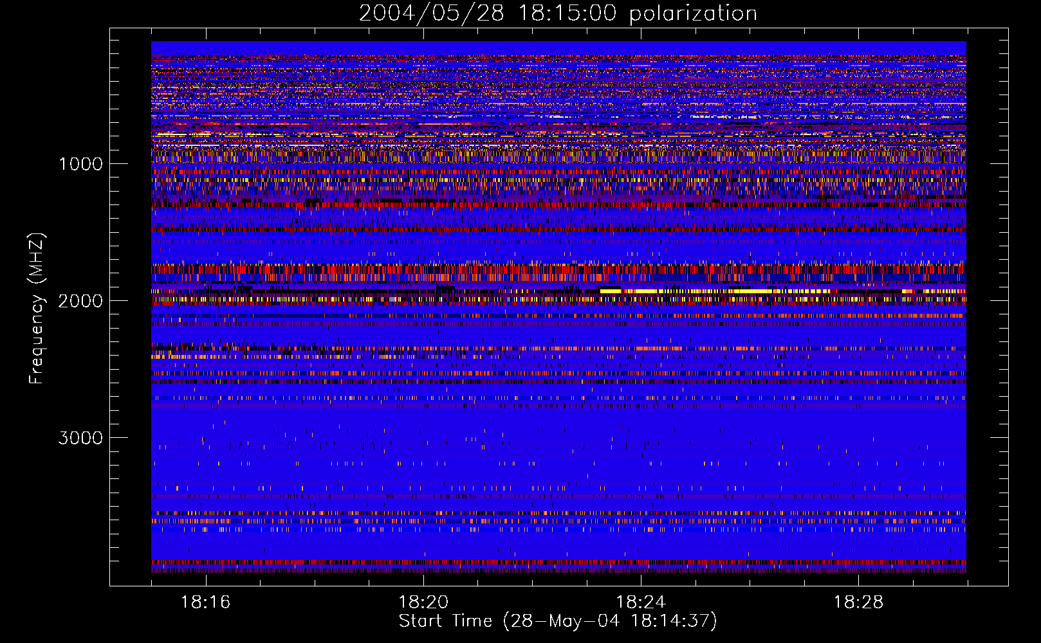Viewport: 1041px width, 643px height.
Task: Click the plot title "2004/05/28 18:15:00 polarization"
Action: click(x=558, y=13)
